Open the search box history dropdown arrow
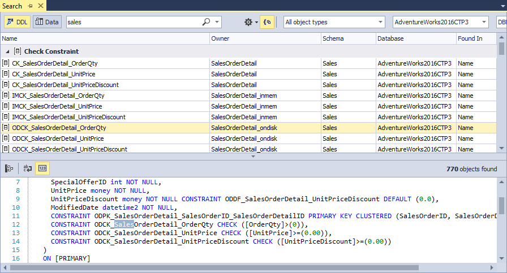 coord(217,22)
